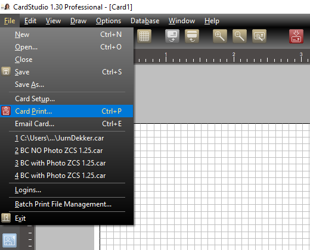This screenshot has height=250, width=310.
Task: Choose Logins... from the File menu
Action: 67,190
